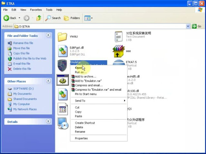This screenshot has height=154, width=206.
Task: Click the Search magnifier button
Action: tap(53, 18)
